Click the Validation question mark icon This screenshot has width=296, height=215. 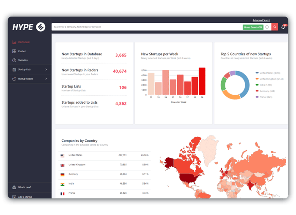tap(14, 60)
